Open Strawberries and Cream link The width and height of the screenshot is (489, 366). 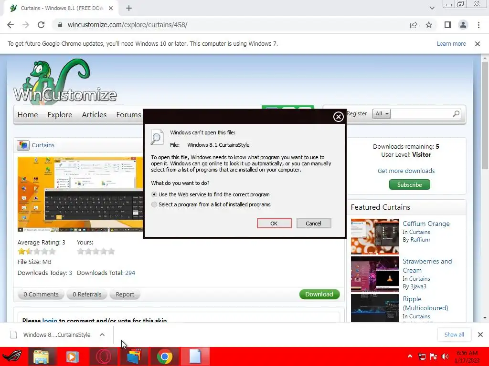tap(427, 266)
